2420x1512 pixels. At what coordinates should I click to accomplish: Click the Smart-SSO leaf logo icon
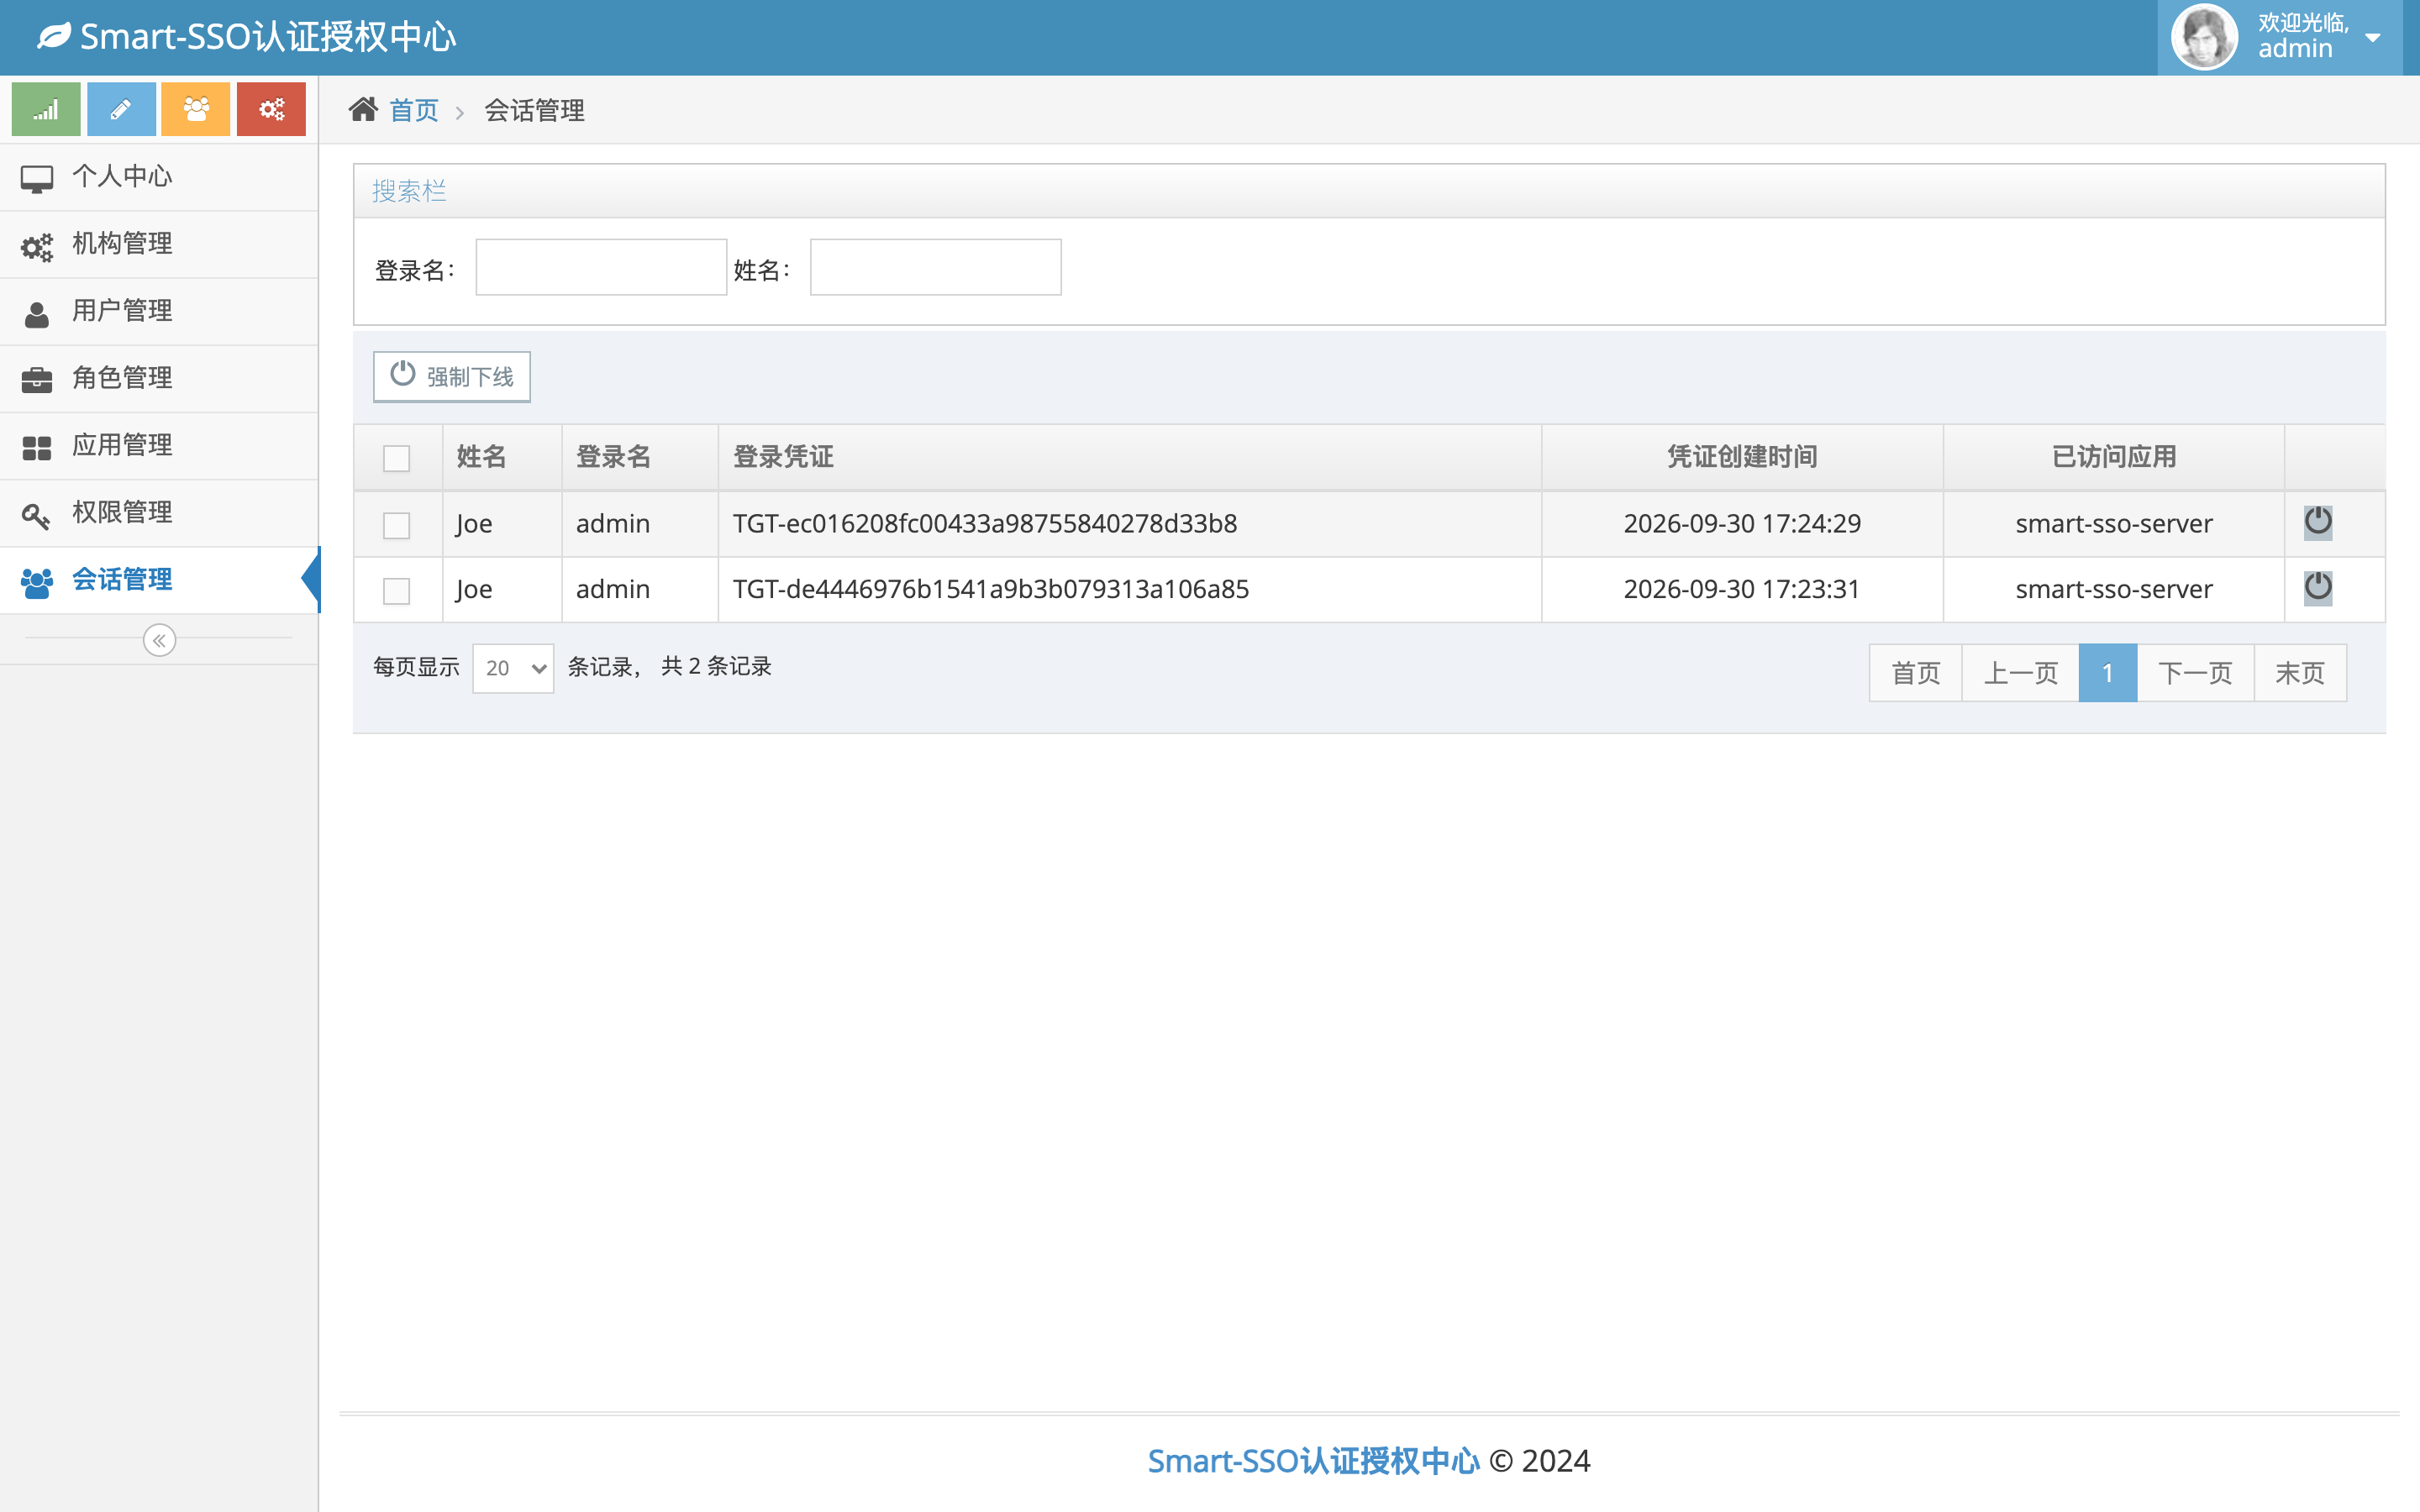tap(54, 37)
